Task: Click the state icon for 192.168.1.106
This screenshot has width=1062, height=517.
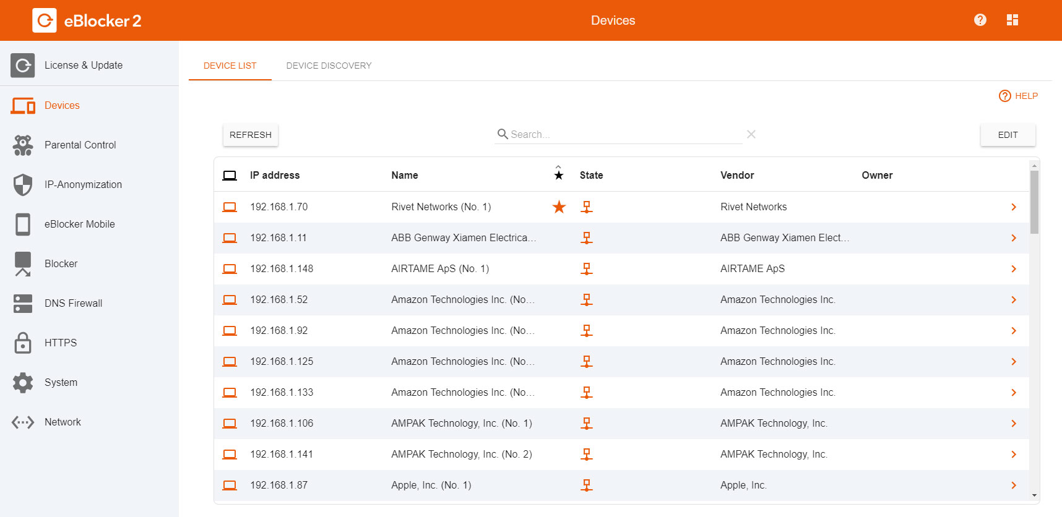Action: click(587, 424)
